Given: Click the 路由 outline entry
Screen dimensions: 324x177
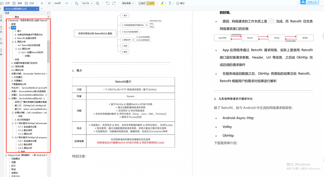Looking at the screenshot, I should 17,17.
